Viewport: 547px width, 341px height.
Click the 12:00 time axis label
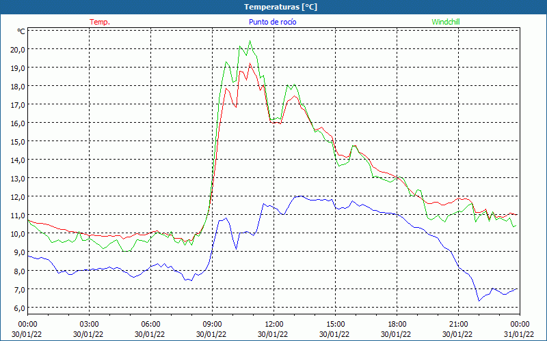coord(274,325)
